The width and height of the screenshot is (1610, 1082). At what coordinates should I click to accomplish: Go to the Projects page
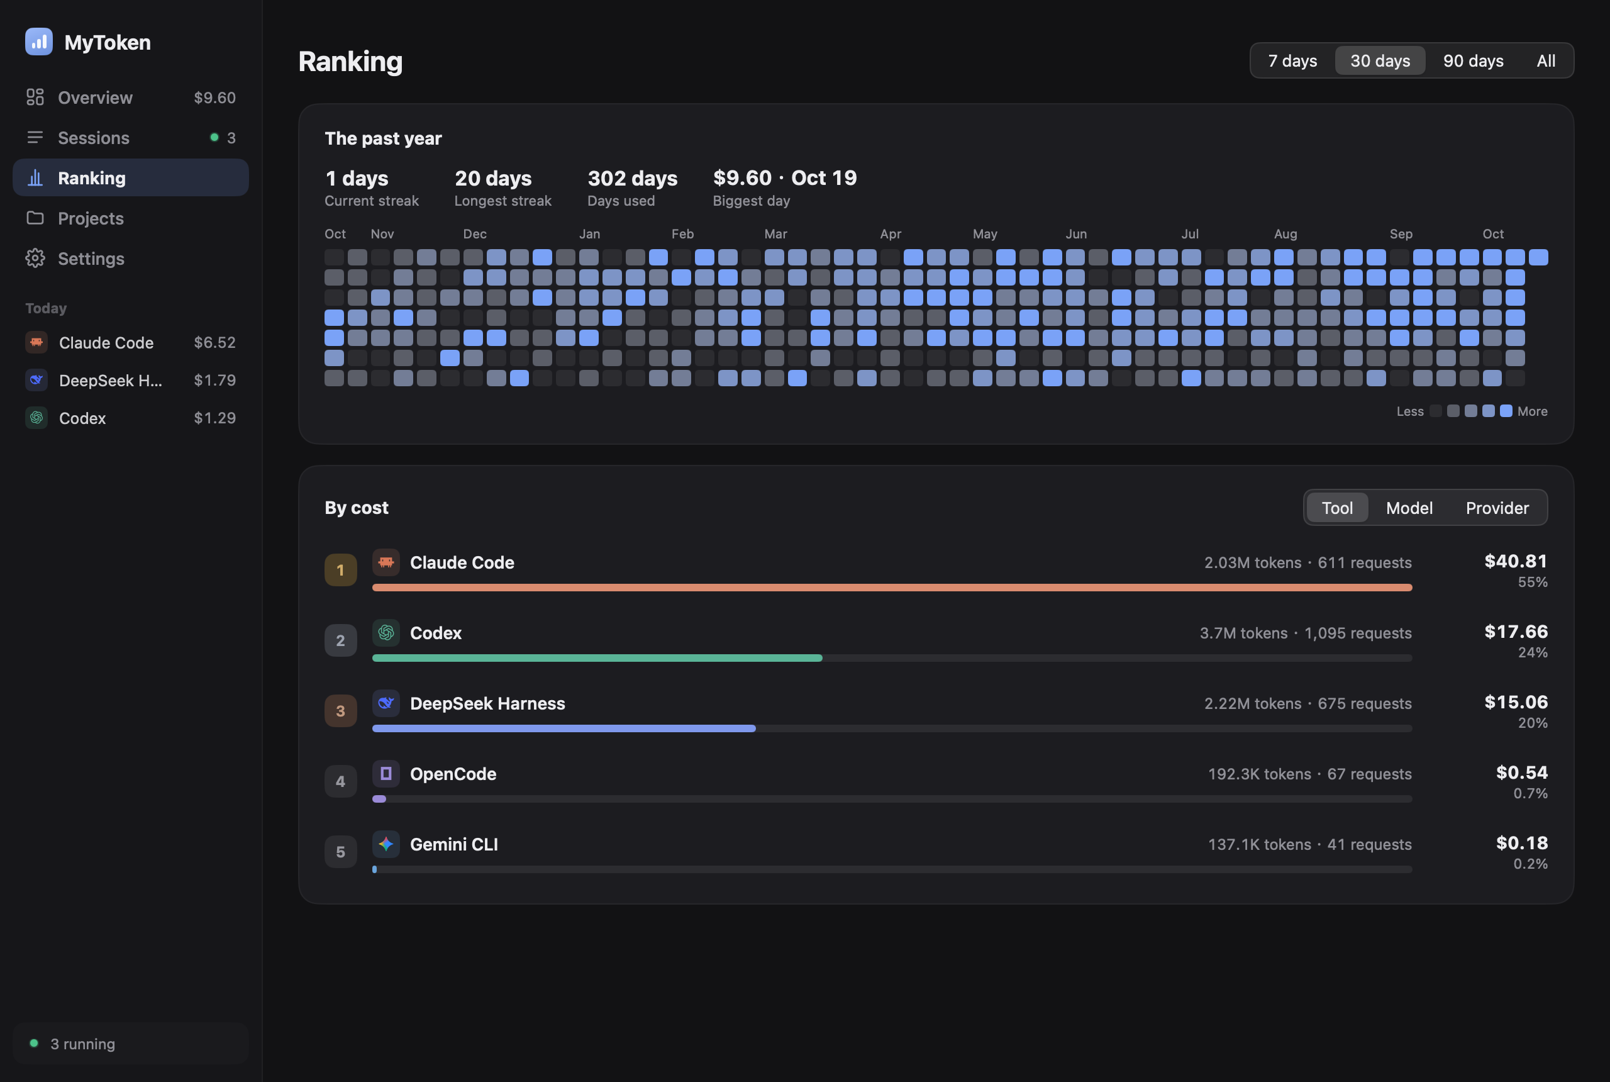131,218
